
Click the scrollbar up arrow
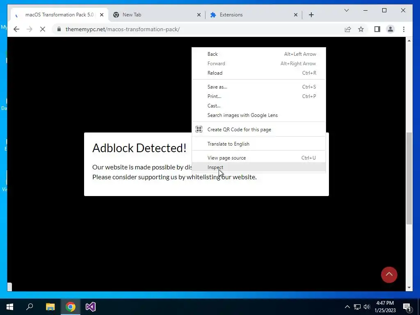(409, 41)
